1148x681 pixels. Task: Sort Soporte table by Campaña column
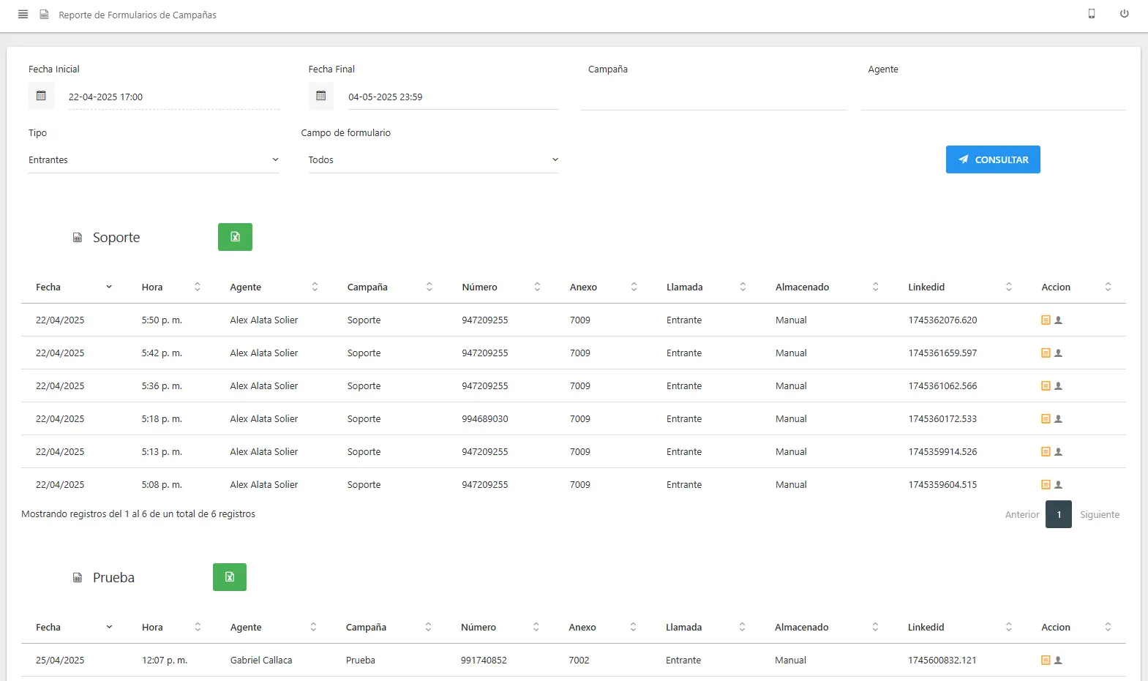390,287
